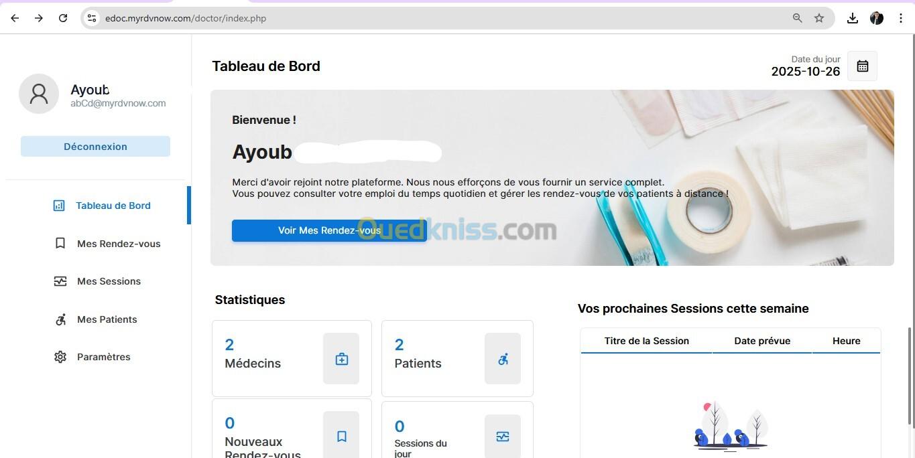
Task: Click the site info icon in address bar
Action: [x=92, y=18]
